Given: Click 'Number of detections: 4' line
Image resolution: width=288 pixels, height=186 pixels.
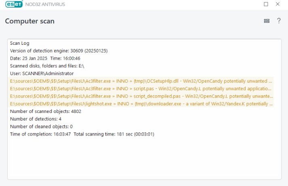Looking at the screenshot, I should 36,119.
